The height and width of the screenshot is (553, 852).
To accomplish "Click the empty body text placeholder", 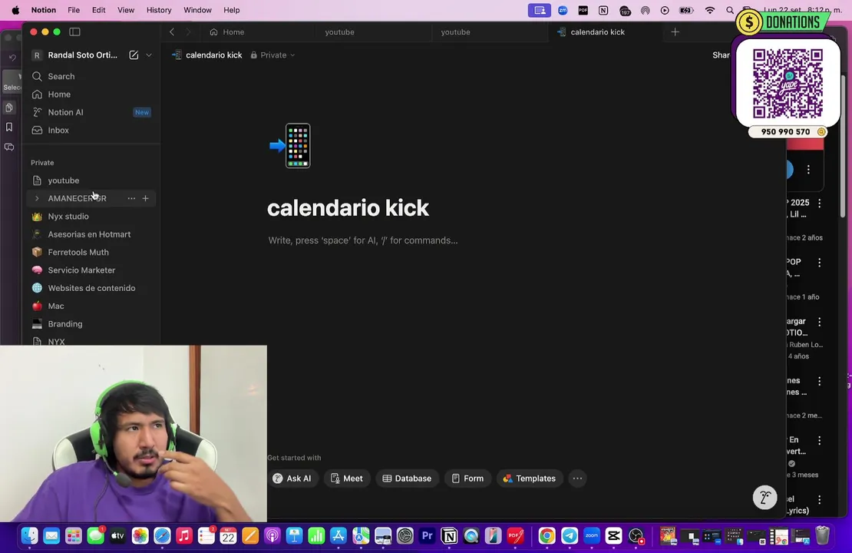I will coord(363,240).
